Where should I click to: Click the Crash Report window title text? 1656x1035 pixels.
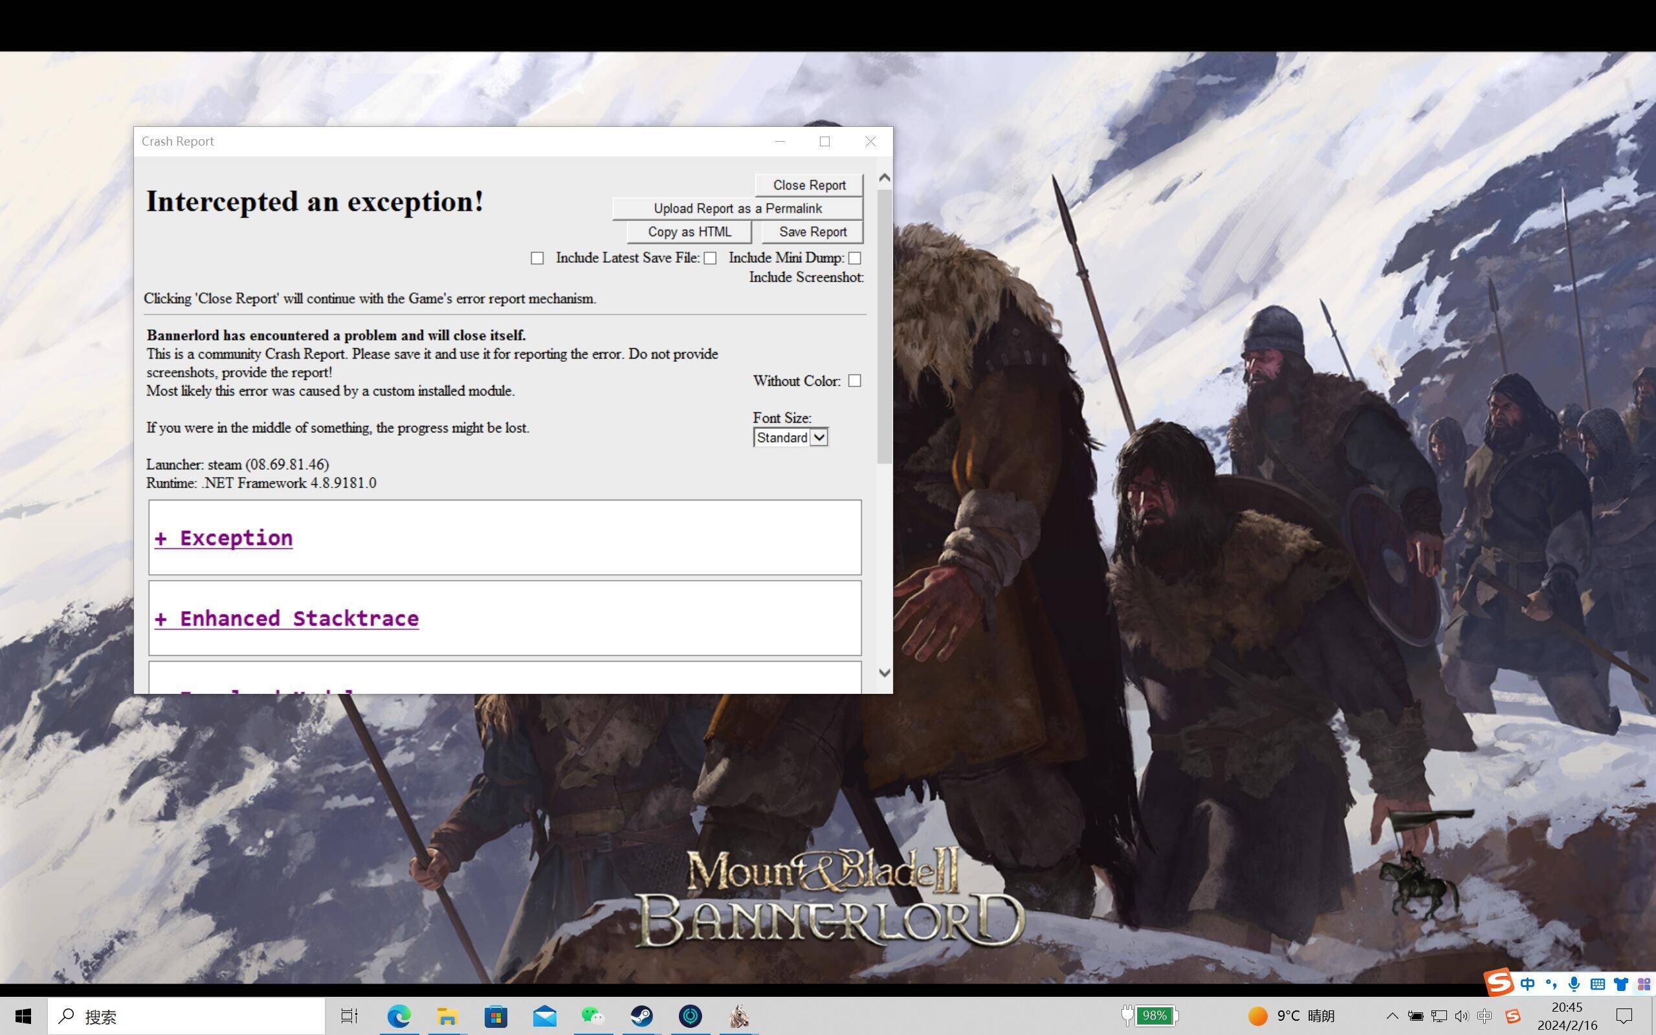point(178,142)
